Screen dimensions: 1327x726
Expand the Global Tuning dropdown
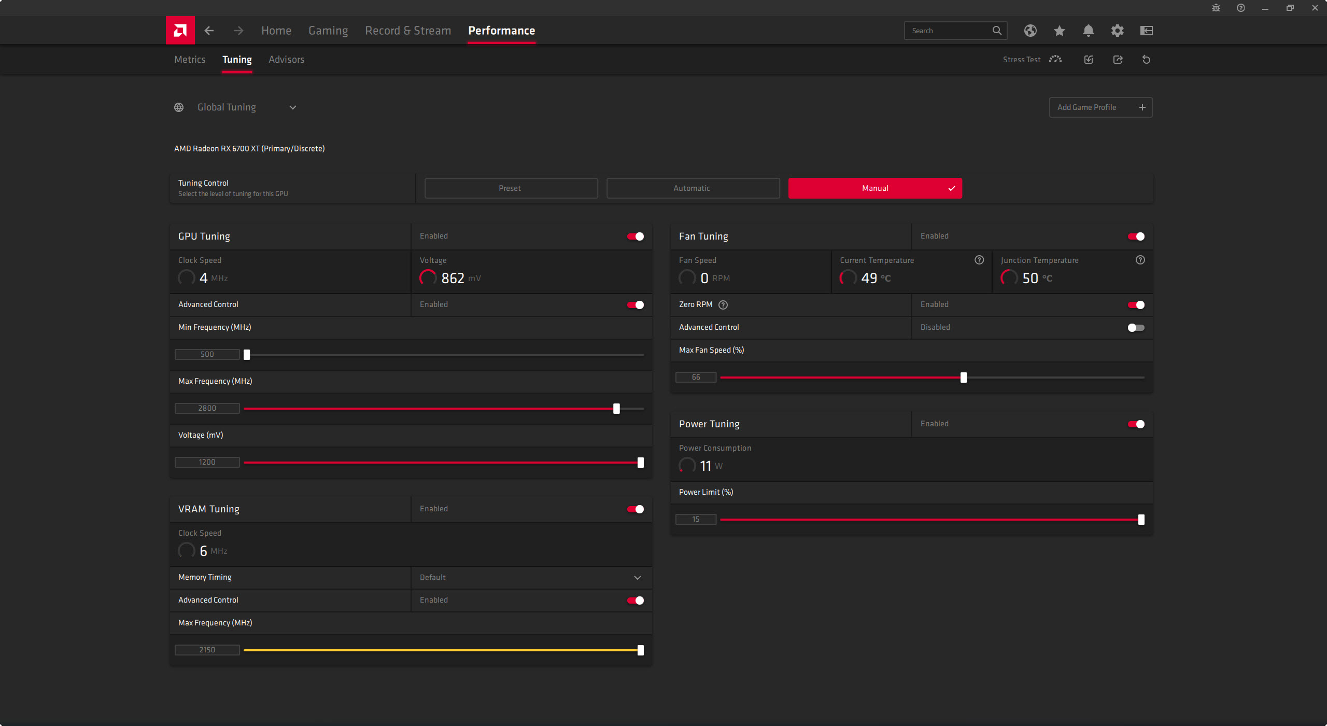292,107
